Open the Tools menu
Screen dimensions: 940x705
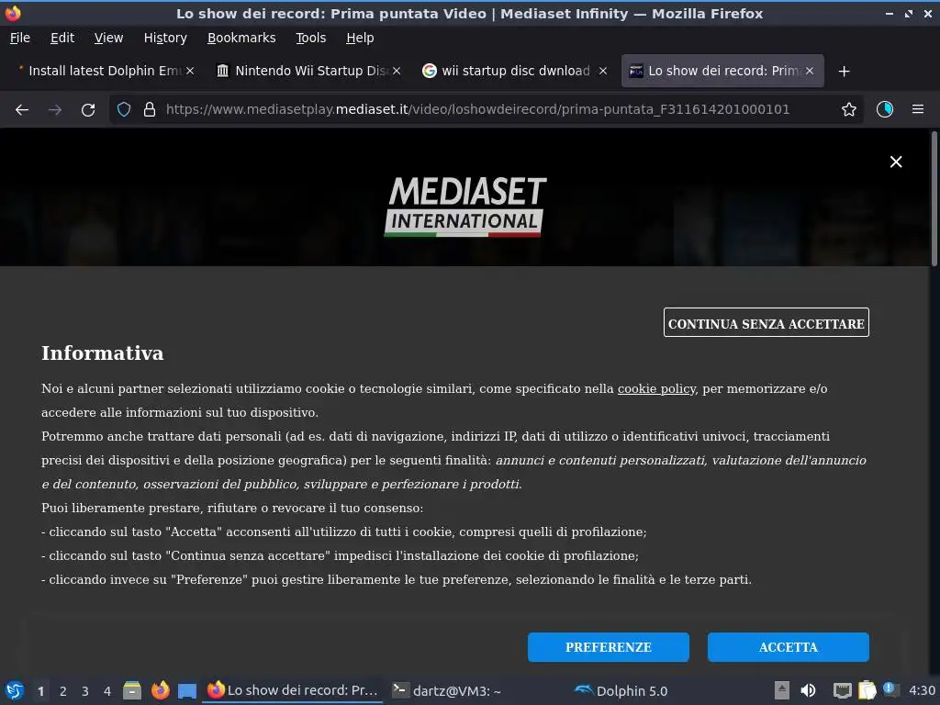(310, 38)
